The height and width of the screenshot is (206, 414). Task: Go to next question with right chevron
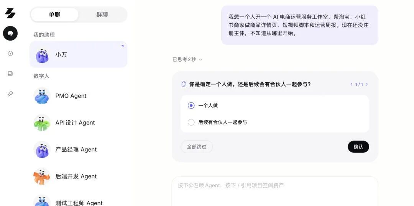pos(367,84)
